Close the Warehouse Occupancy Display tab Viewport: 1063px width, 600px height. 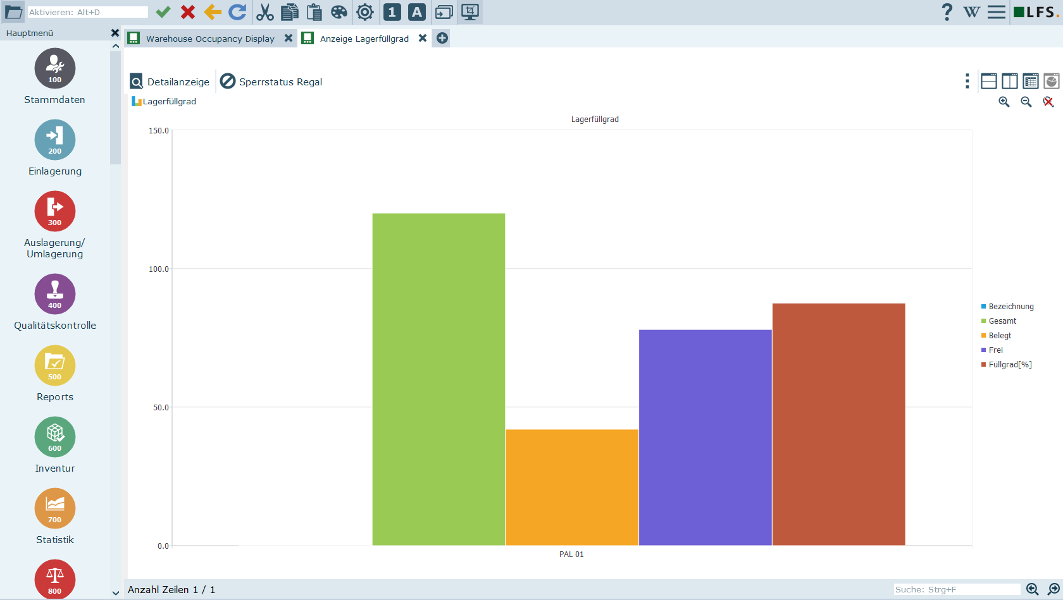[289, 38]
